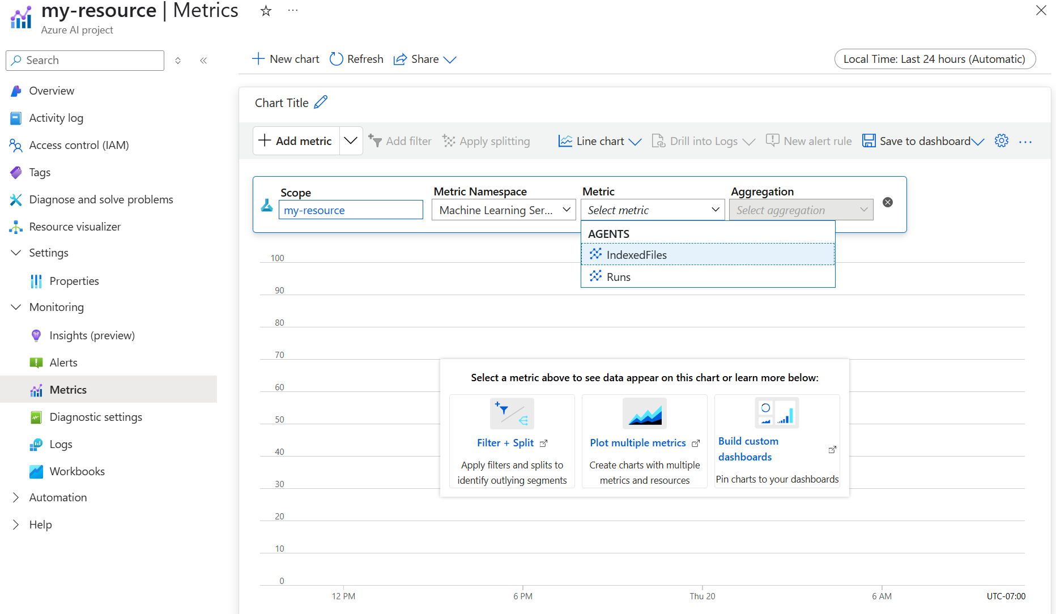Click the star to favorite my-resource
The height and width of the screenshot is (614, 1056).
click(x=265, y=10)
